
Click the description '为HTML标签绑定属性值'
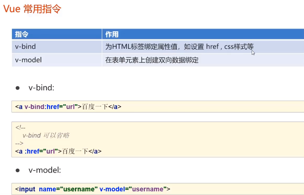click(x=142, y=47)
